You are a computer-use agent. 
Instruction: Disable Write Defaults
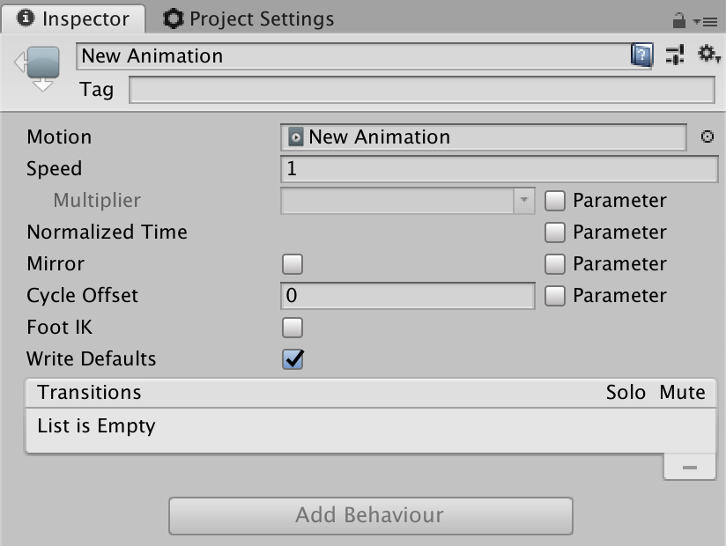click(291, 358)
